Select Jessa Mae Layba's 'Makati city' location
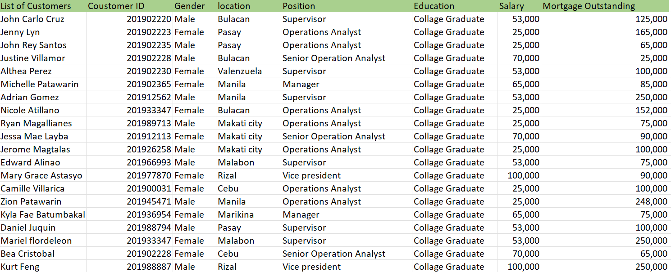Viewport: 671px width, 272px height. pos(249,136)
